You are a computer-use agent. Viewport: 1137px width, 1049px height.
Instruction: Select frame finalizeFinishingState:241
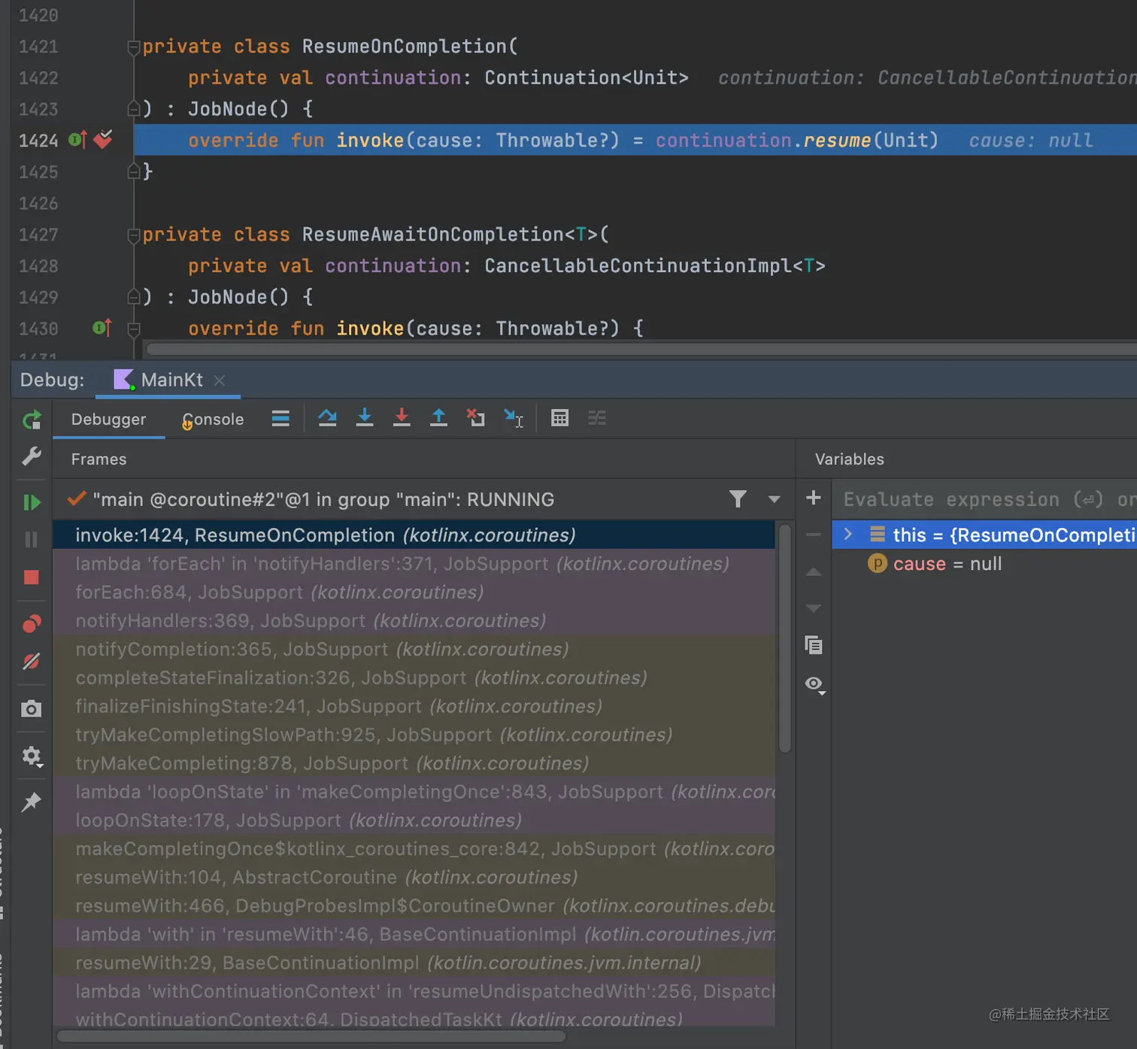tap(414, 707)
